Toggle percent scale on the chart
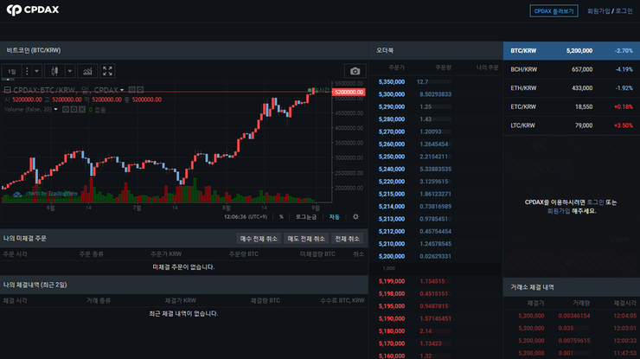 281,217
